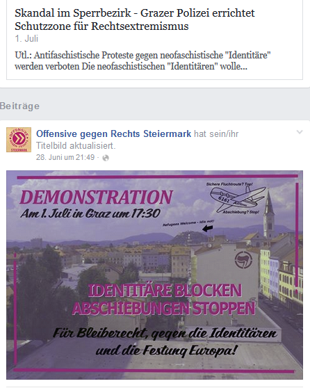This screenshot has width=310, height=388.
Task: Click the public globe privacy icon
Action: [x=106, y=158]
